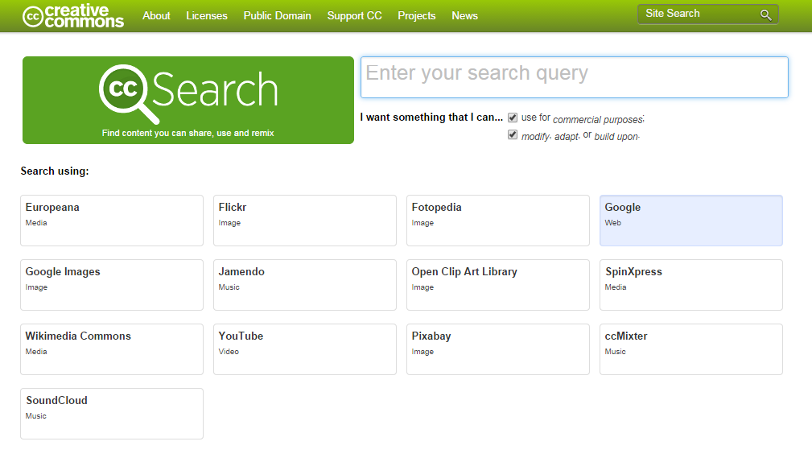Open the About menu item
The width and height of the screenshot is (812, 458).
tap(156, 15)
